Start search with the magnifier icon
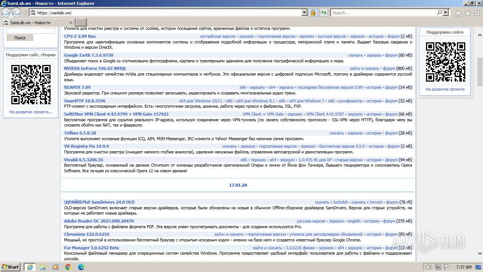 440,12
